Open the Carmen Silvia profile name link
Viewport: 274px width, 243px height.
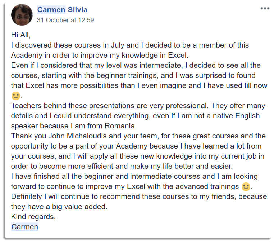(62, 10)
